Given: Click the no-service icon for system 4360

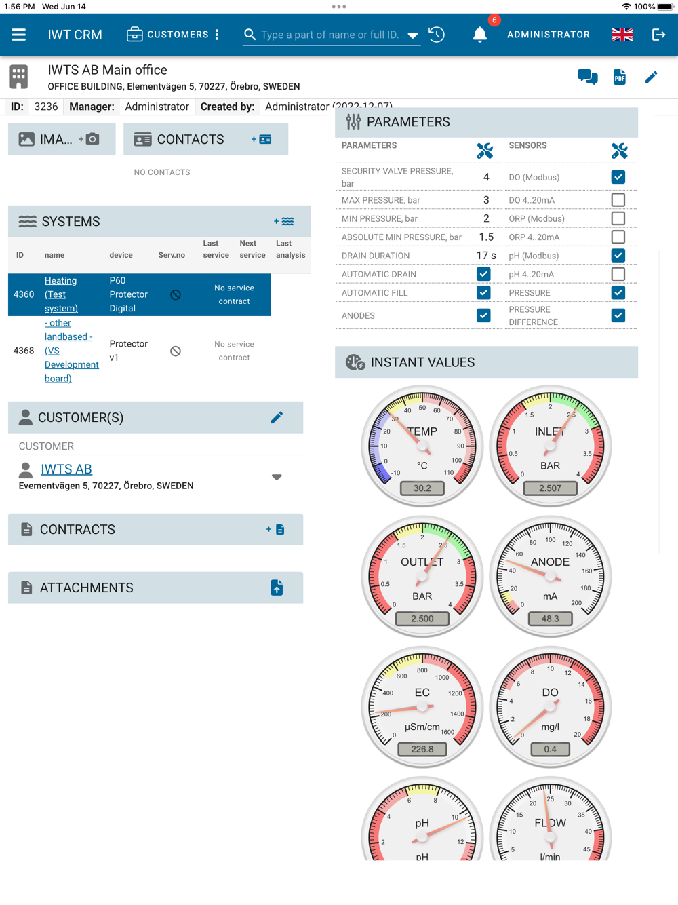Looking at the screenshot, I should click(x=176, y=294).
